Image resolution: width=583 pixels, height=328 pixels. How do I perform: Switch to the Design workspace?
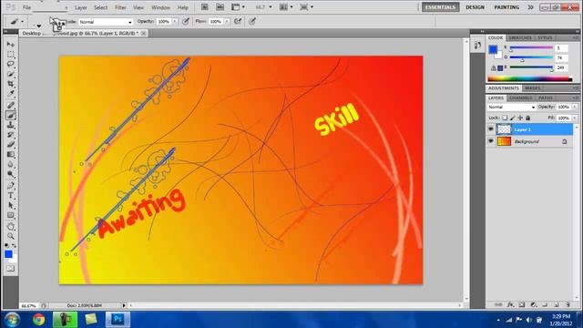(475, 7)
